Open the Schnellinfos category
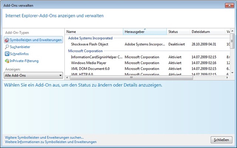The height and width of the screenshot is (148, 237). point(19,54)
